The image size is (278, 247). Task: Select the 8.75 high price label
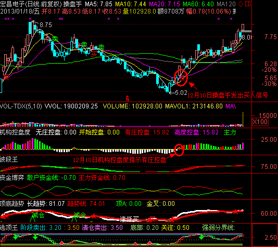point(46,25)
